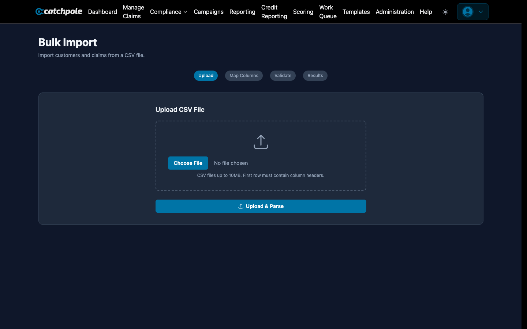The height and width of the screenshot is (329, 527).
Task: Expand the Compliance dropdown menu
Action: pos(168,12)
